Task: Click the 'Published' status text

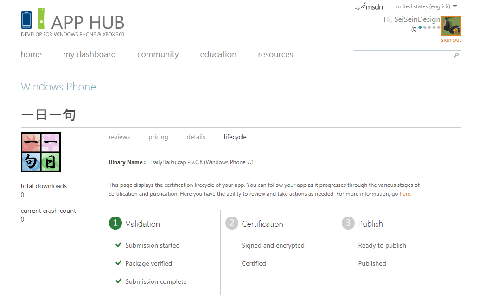Action: [x=372, y=263]
